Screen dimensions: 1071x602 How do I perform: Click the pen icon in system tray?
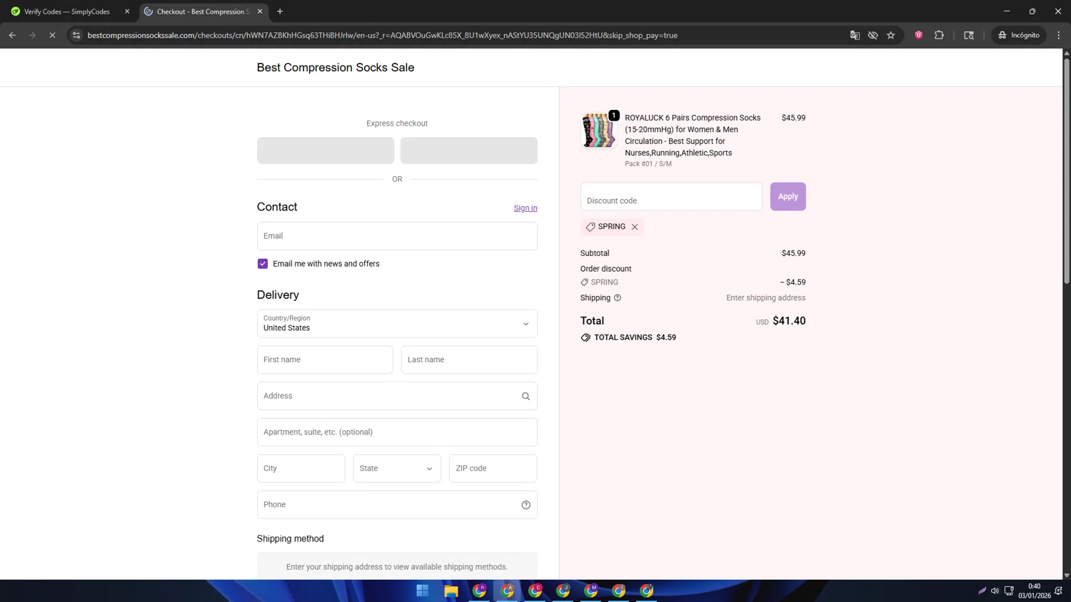[x=982, y=591]
